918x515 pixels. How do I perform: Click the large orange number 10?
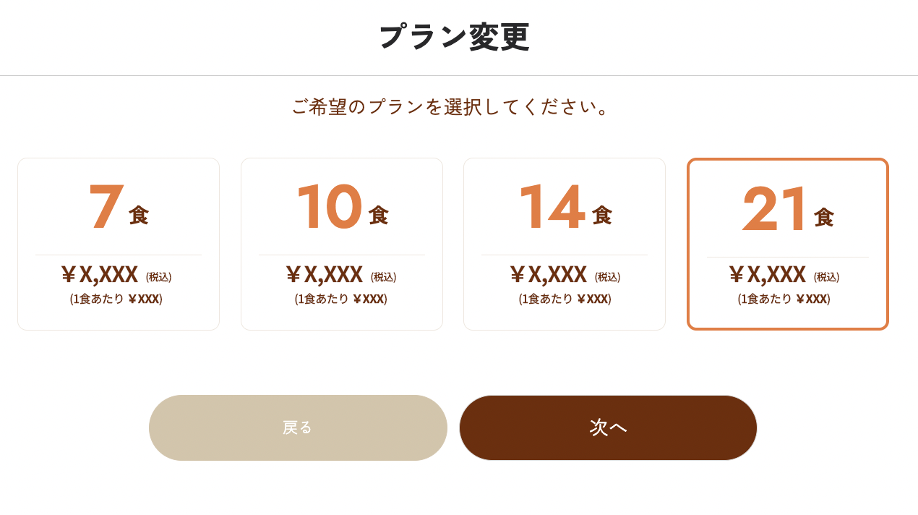pos(329,208)
